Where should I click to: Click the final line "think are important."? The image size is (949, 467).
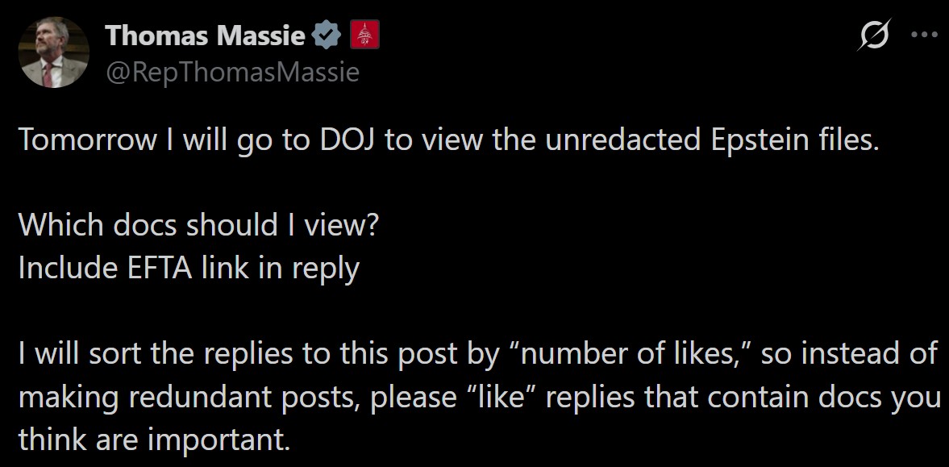click(x=153, y=440)
